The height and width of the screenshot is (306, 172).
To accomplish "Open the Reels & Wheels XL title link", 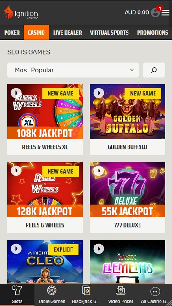I will 45,147.
